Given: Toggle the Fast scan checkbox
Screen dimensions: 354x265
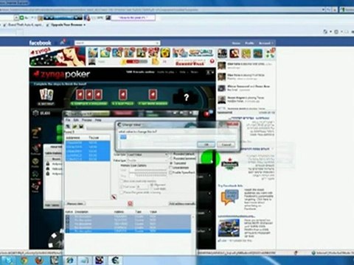Looking at the screenshot, I should pos(121,187).
